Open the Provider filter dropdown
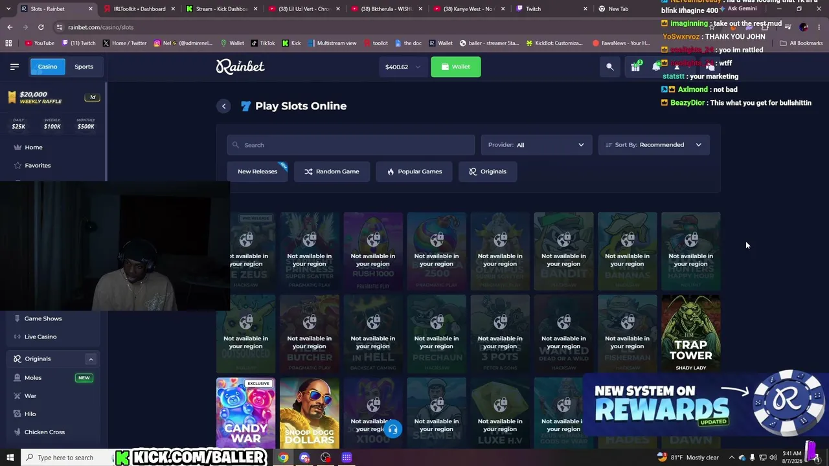Viewport: 829px width, 466px height. [x=536, y=145]
